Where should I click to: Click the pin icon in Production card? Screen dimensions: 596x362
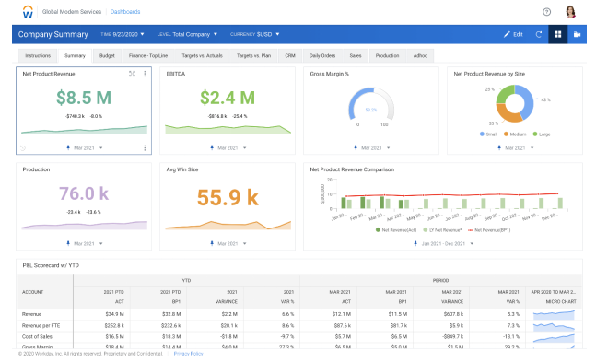tap(68, 243)
